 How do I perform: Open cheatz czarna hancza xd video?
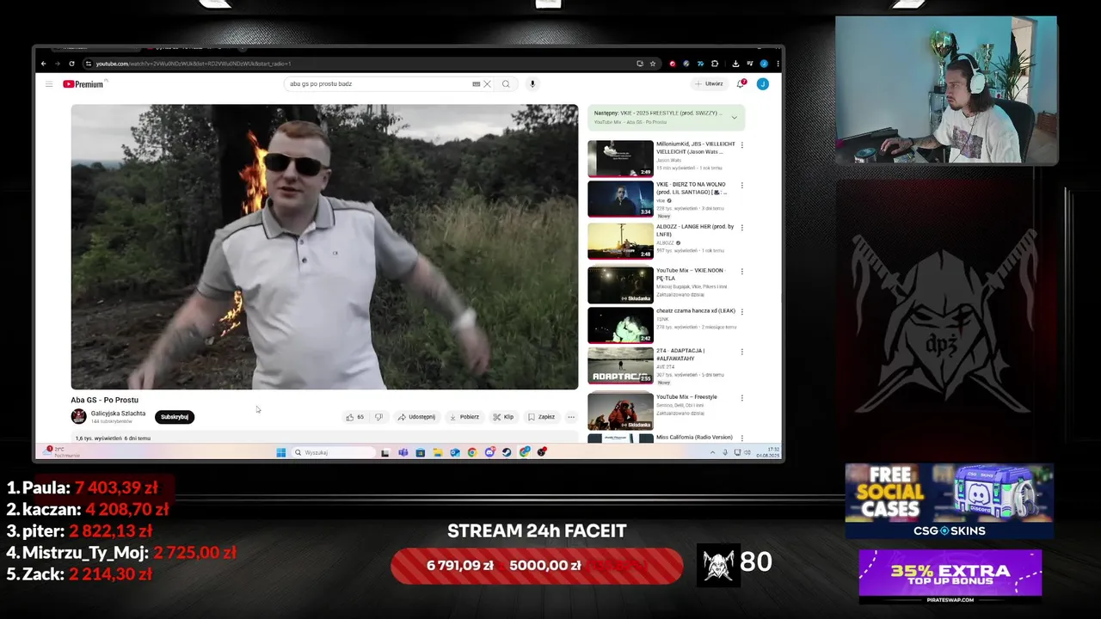click(620, 326)
